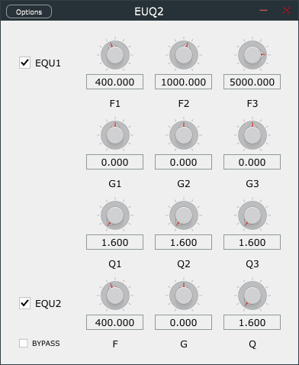The image size is (299, 365).
Task: Click the G2 label
Action: 184,184
